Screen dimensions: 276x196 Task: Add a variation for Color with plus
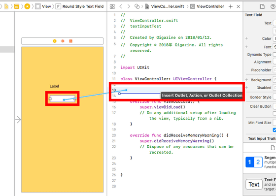coord(246,38)
